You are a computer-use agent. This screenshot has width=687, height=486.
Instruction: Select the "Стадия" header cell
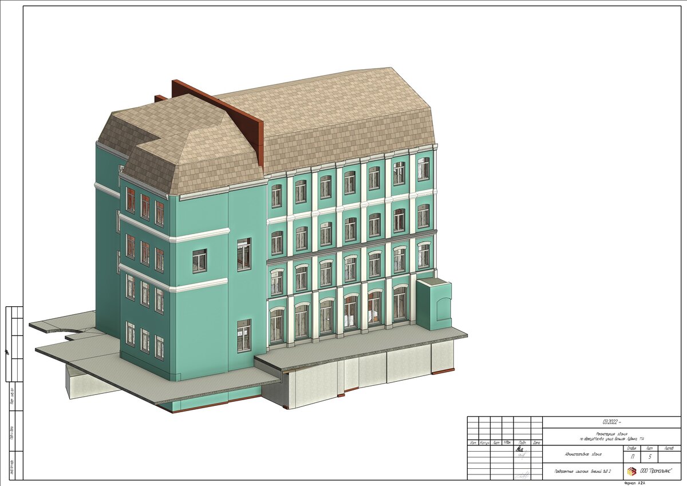click(x=631, y=448)
